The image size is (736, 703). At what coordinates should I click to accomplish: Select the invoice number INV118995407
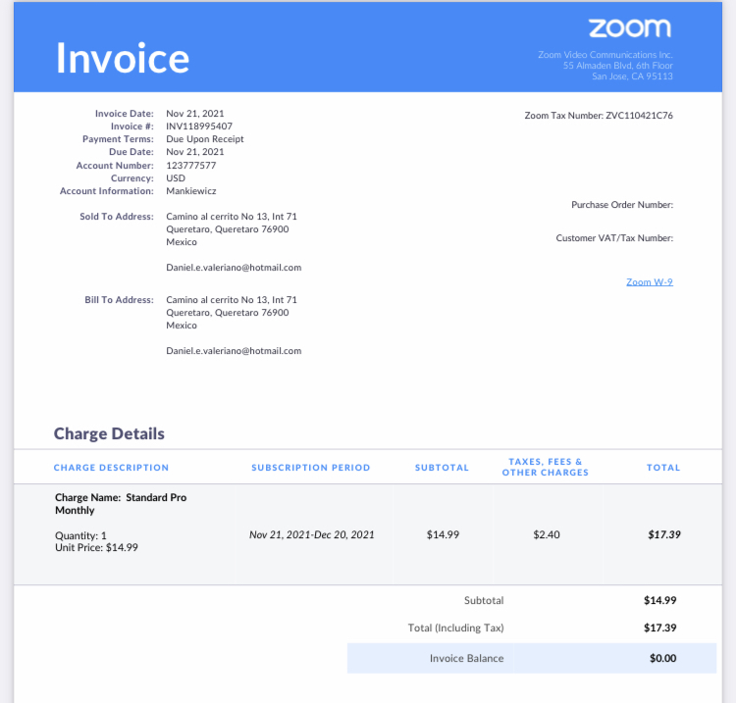pos(199,126)
